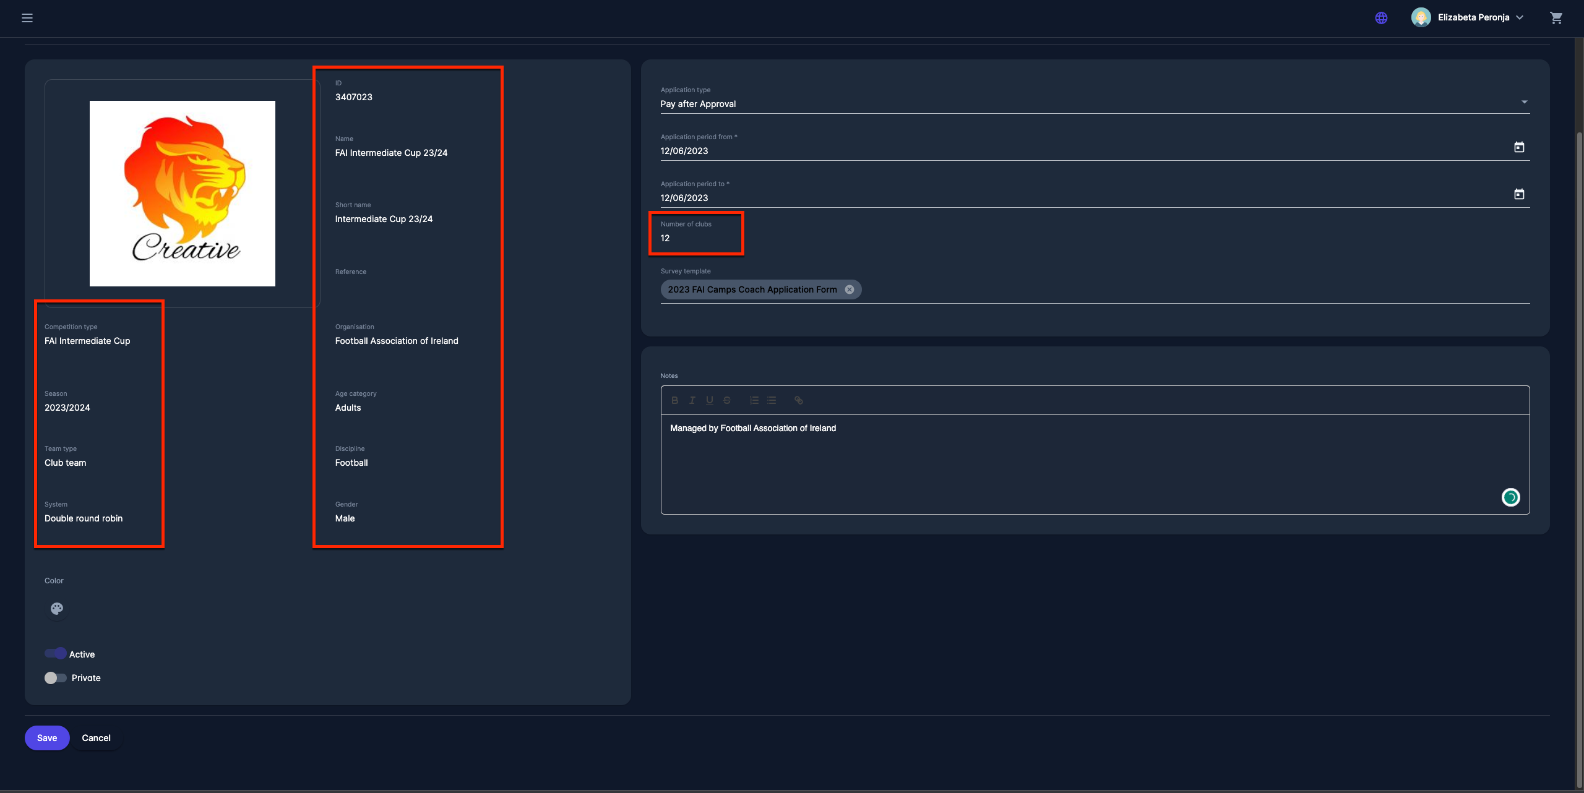Expand the Application type dropdown
Image resolution: width=1584 pixels, height=793 pixels.
(1524, 102)
